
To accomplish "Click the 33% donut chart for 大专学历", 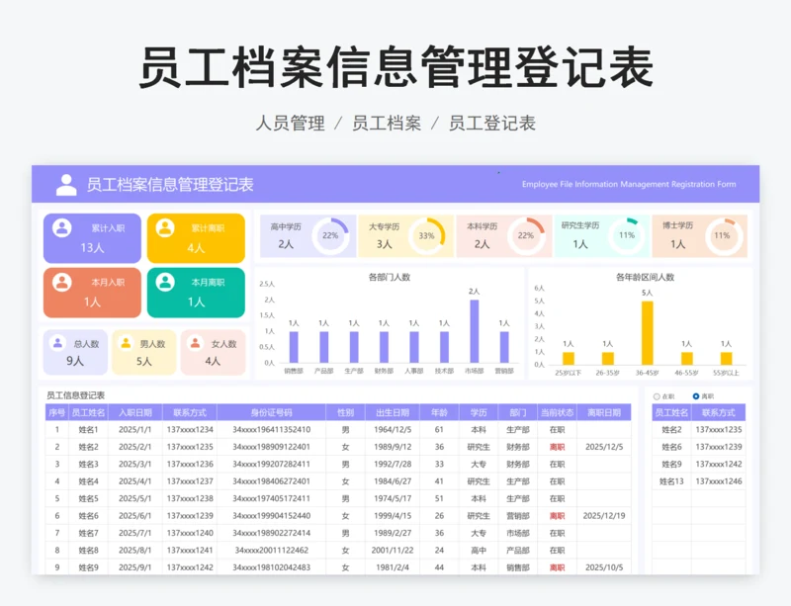I will point(427,235).
